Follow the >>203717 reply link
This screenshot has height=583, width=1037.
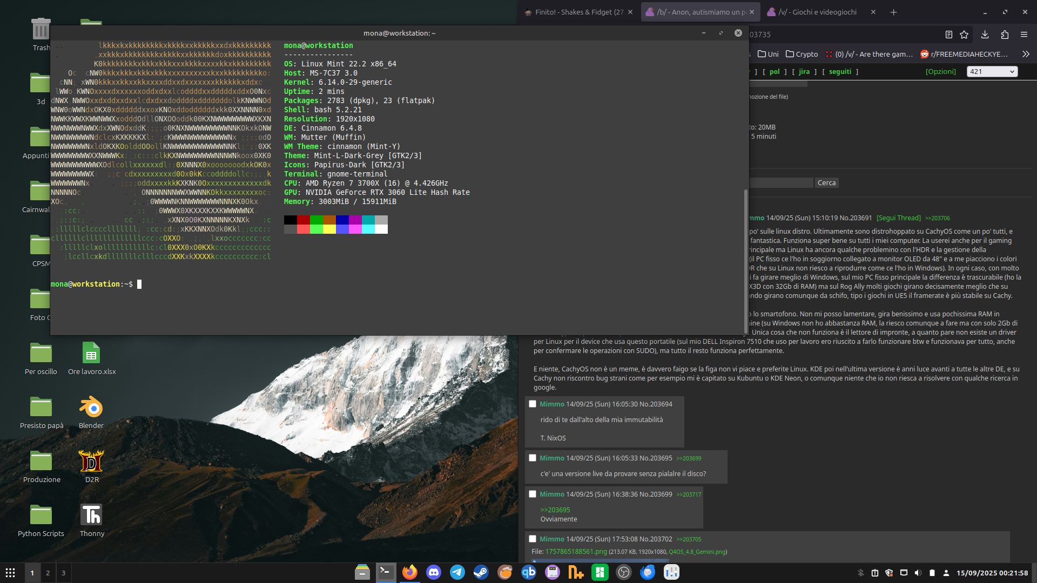[689, 494]
